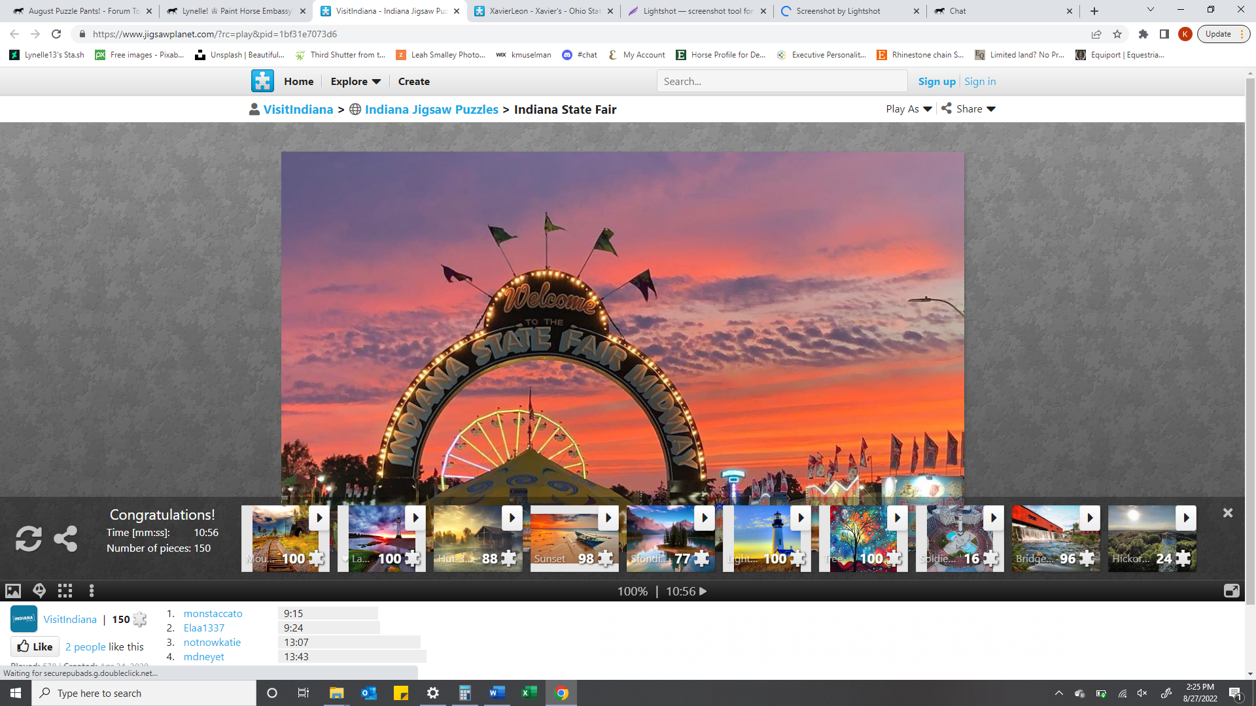The height and width of the screenshot is (706, 1256).
Task: Open mdneyet's profile in leaderboard
Action: click(203, 656)
